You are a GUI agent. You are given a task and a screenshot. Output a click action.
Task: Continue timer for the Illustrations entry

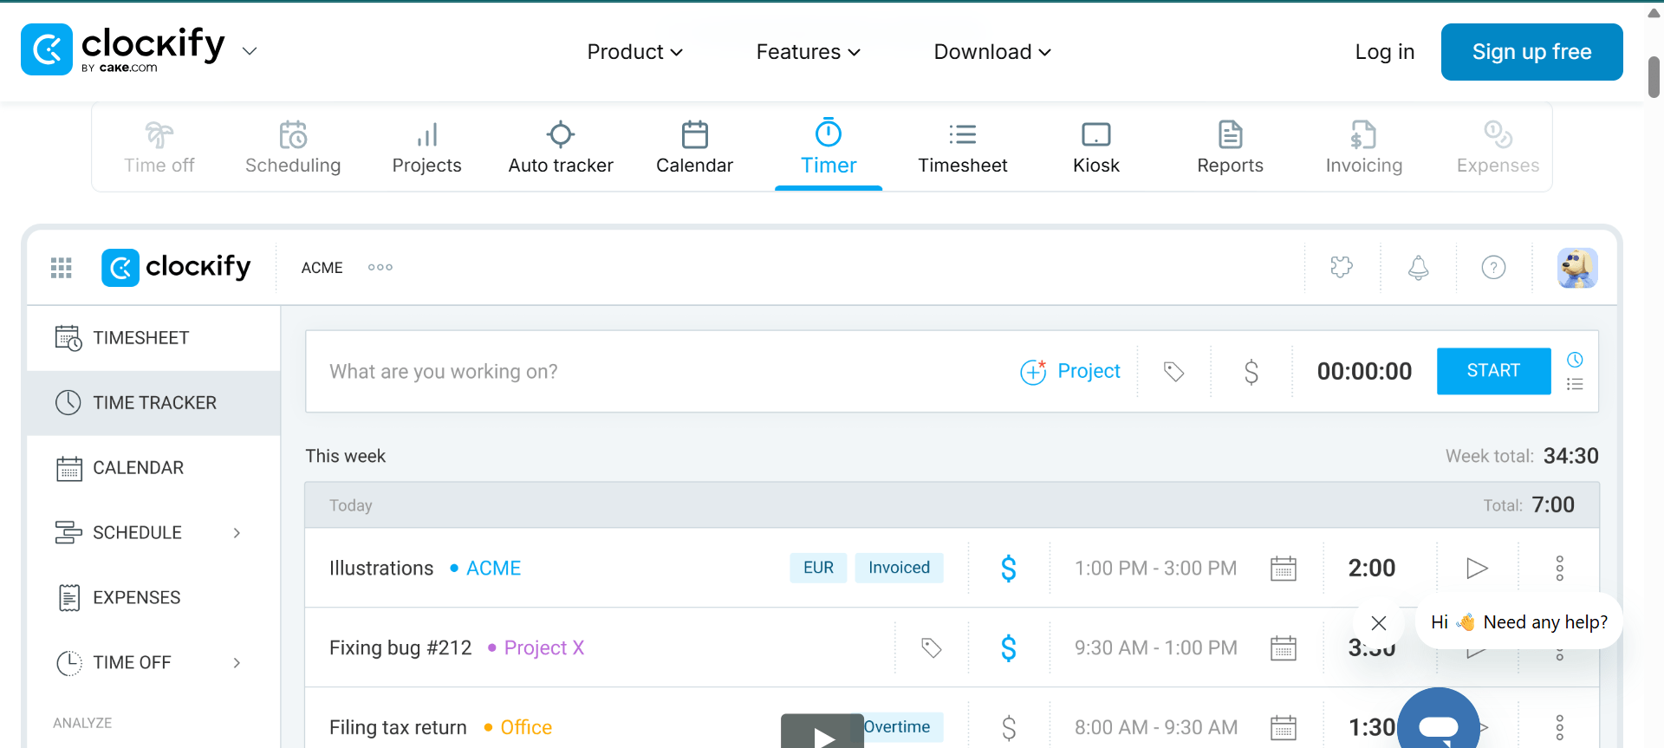1477,569
